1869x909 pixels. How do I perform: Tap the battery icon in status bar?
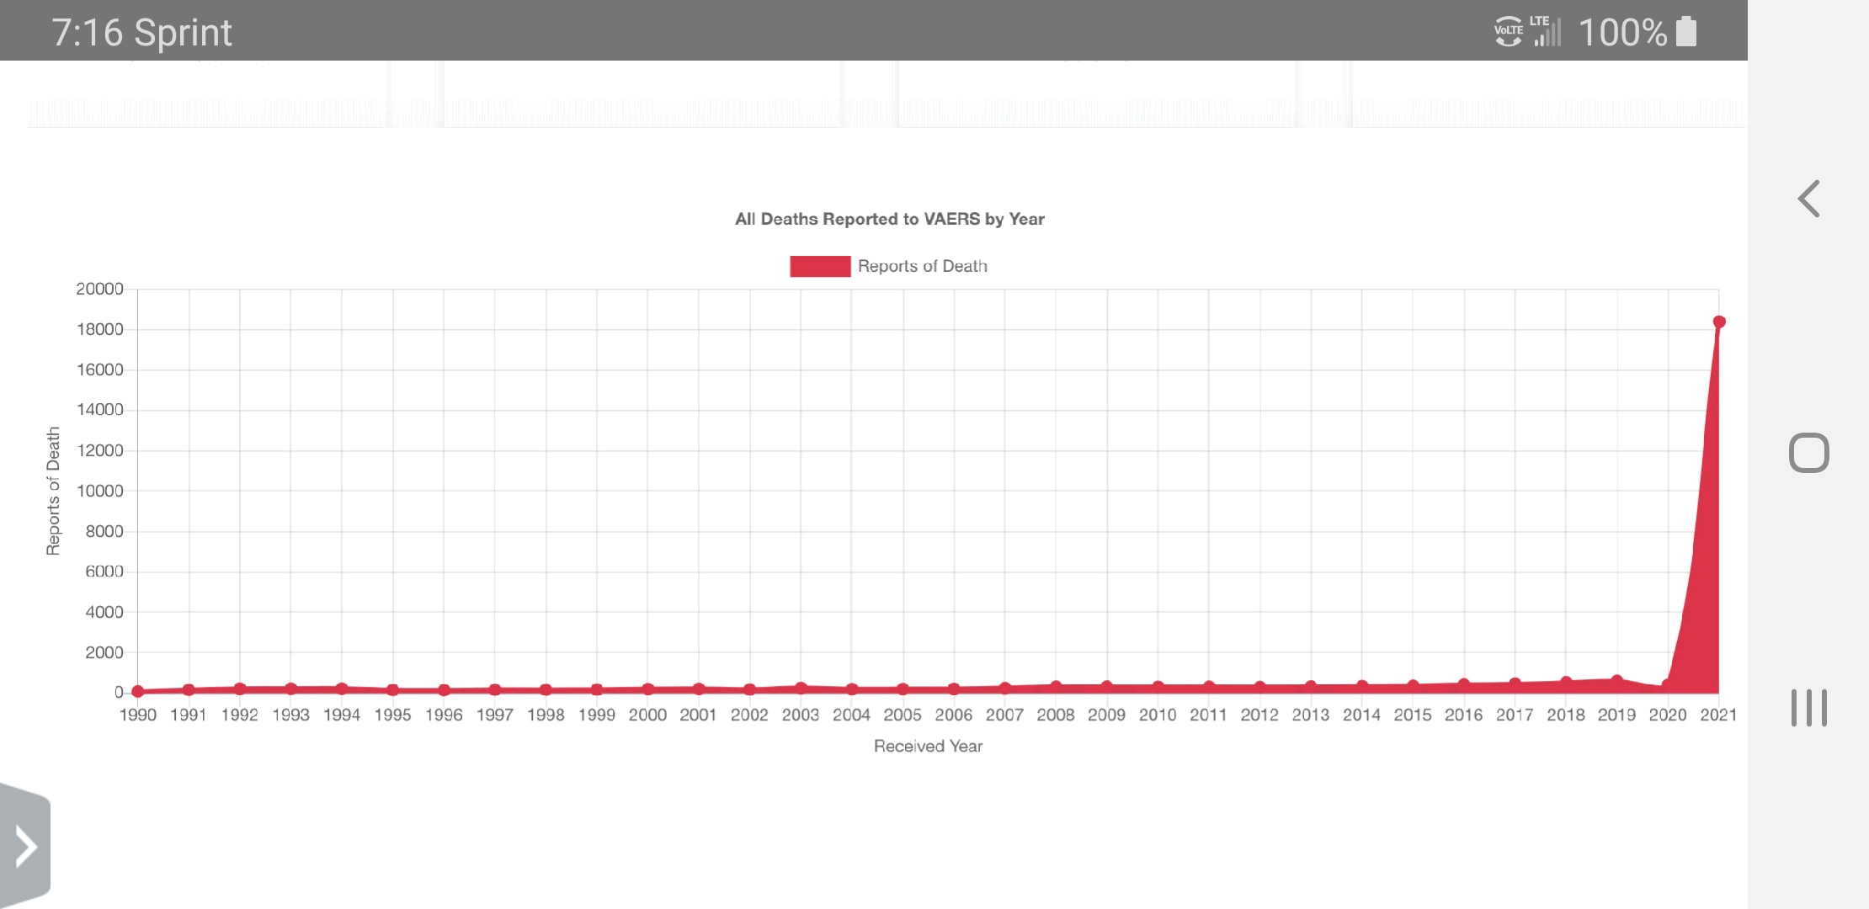point(1686,32)
